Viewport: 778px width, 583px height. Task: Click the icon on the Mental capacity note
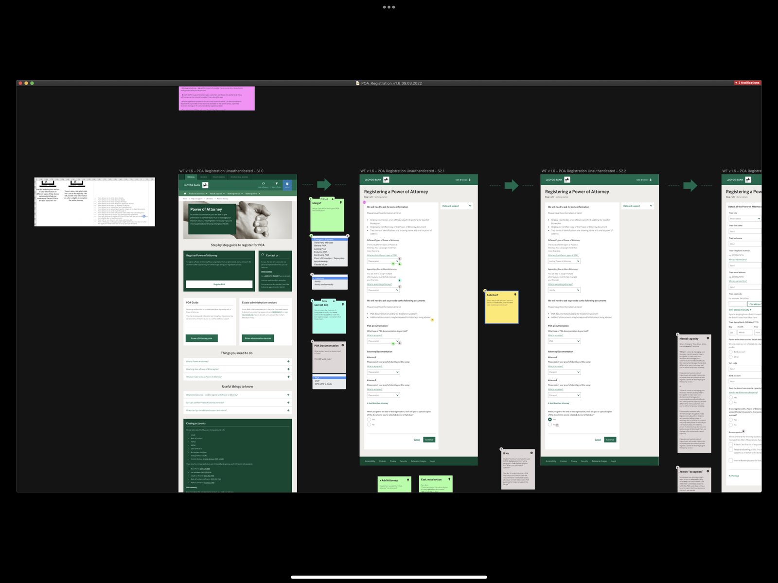pos(707,338)
